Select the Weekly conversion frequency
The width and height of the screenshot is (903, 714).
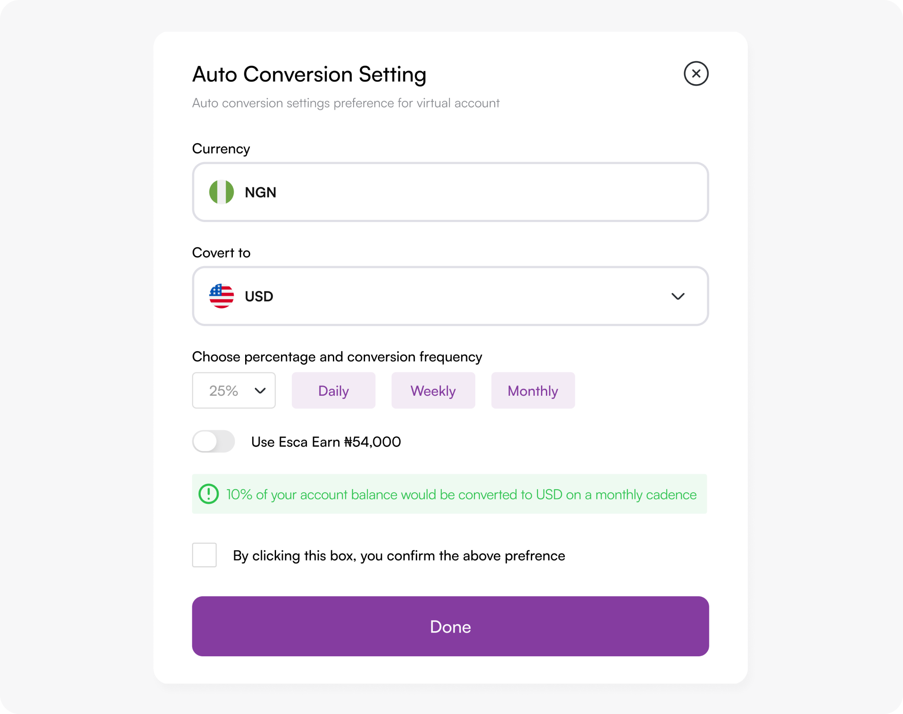(433, 390)
